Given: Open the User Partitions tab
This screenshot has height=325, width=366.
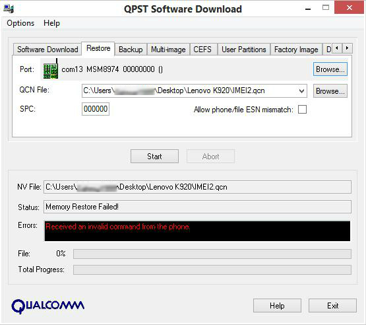Looking at the screenshot, I should tap(244, 50).
